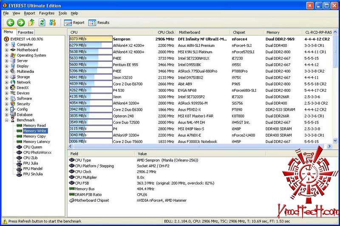Select the FPU SinJulia benchmark
The width and height of the screenshot is (340, 226).
tap(33, 174)
